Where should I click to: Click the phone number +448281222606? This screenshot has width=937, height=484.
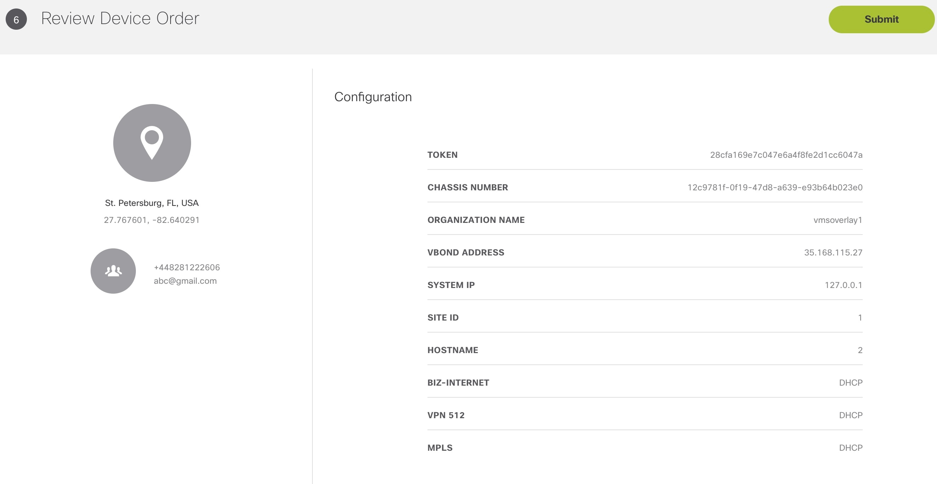[186, 267]
